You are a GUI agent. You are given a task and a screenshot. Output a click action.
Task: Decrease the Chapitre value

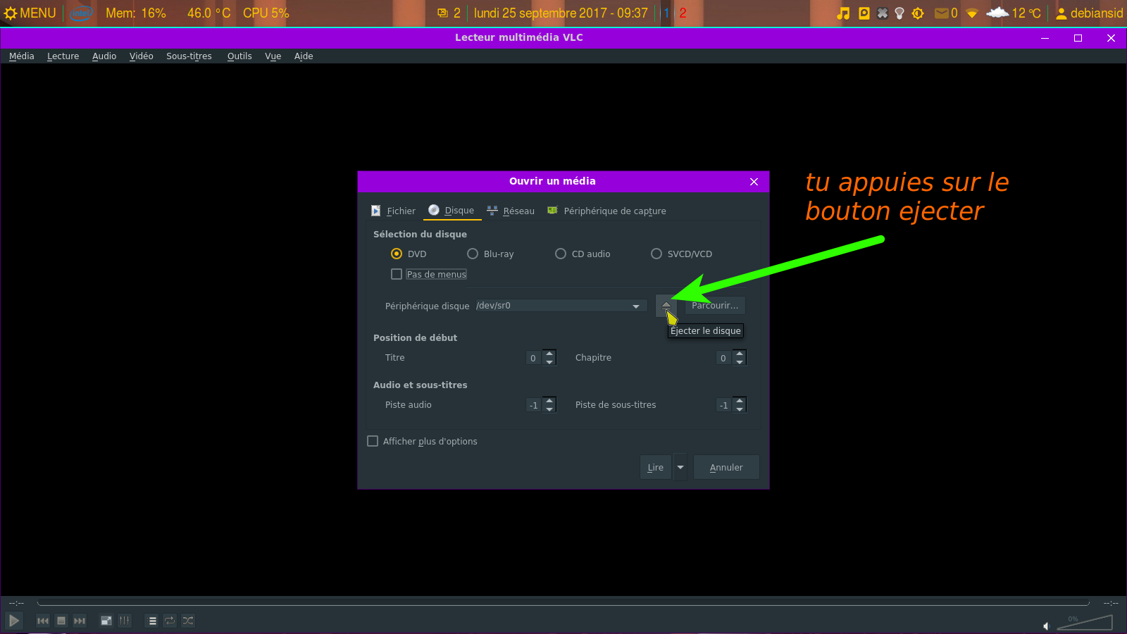739,362
